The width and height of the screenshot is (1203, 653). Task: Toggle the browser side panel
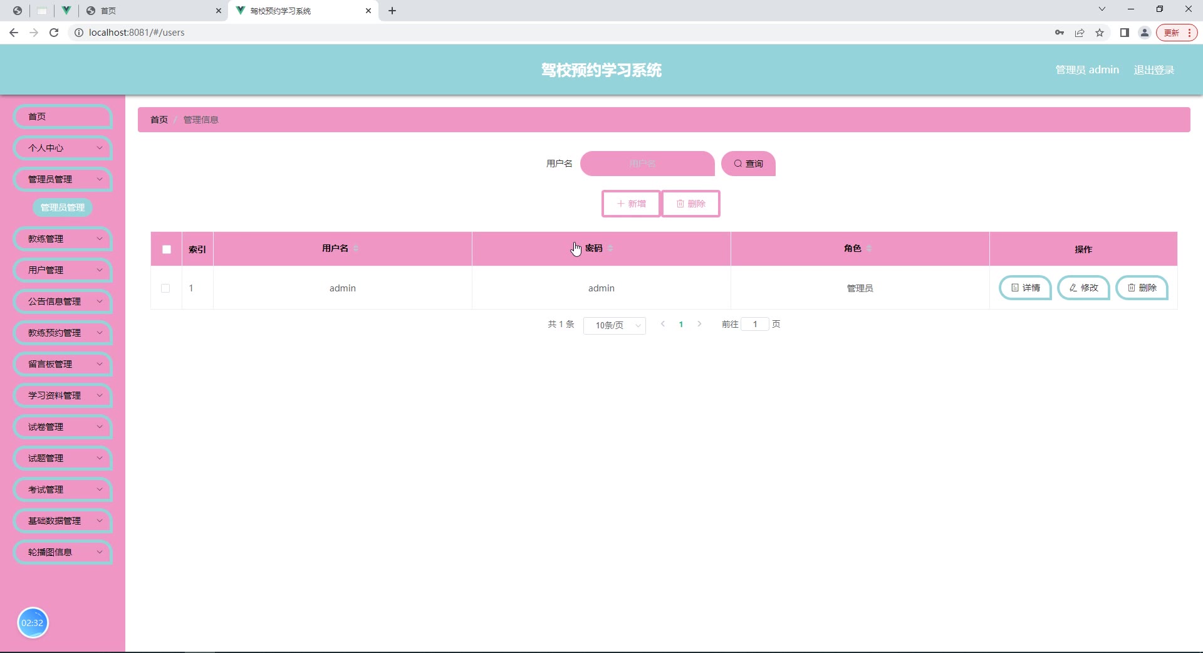1125,33
